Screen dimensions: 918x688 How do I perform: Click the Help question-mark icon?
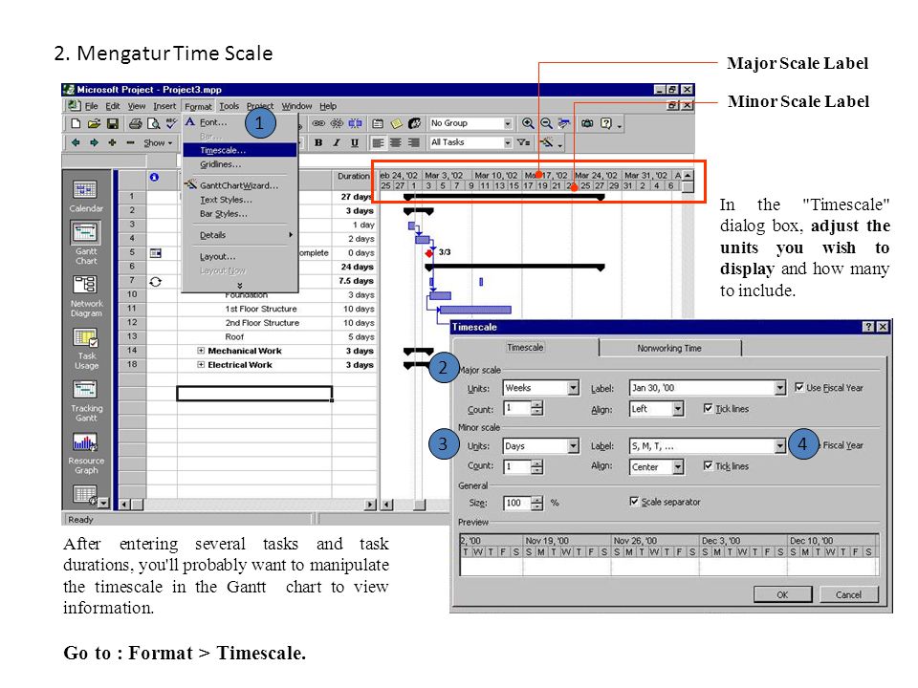[x=606, y=123]
